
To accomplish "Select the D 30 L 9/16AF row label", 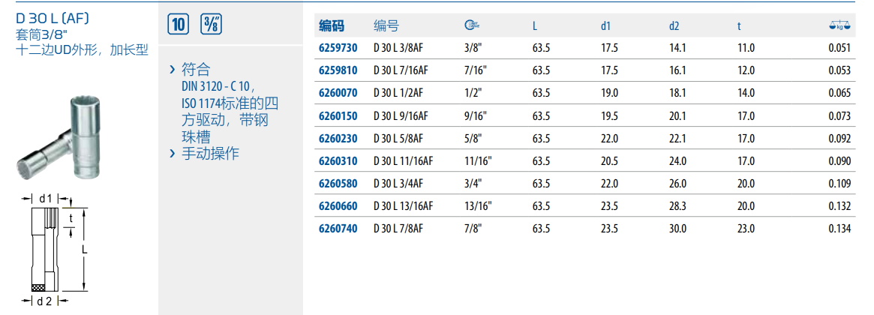I will coord(401,116).
